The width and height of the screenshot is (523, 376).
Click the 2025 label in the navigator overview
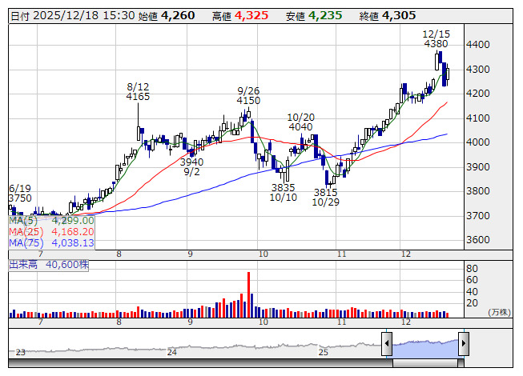point(324,352)
